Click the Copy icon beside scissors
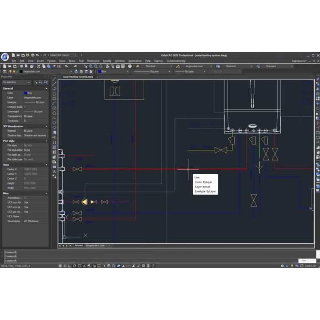320x320 pixels. coord(43,66)
